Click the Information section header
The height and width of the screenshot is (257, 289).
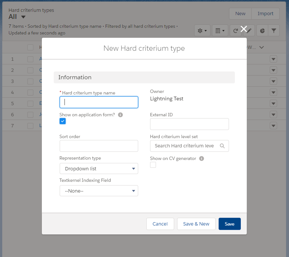[144, 77]
